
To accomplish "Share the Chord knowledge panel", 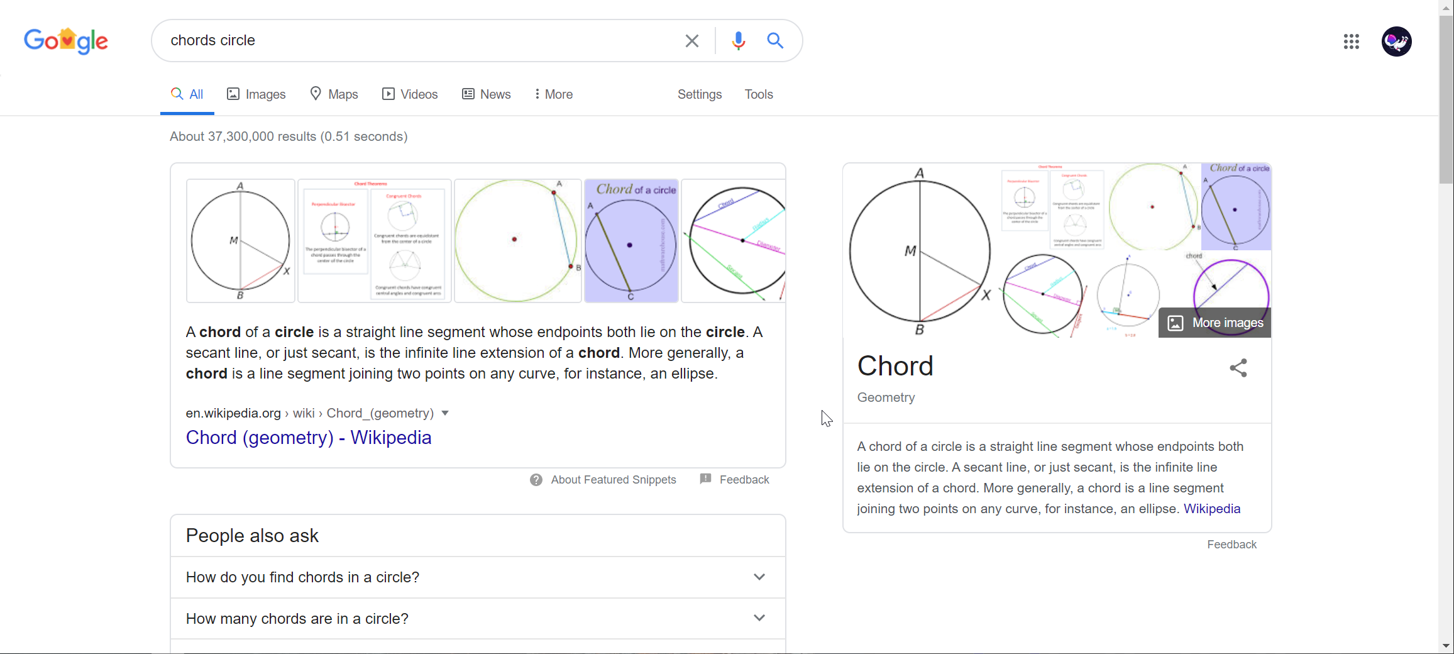I will tap(1238, 368).
